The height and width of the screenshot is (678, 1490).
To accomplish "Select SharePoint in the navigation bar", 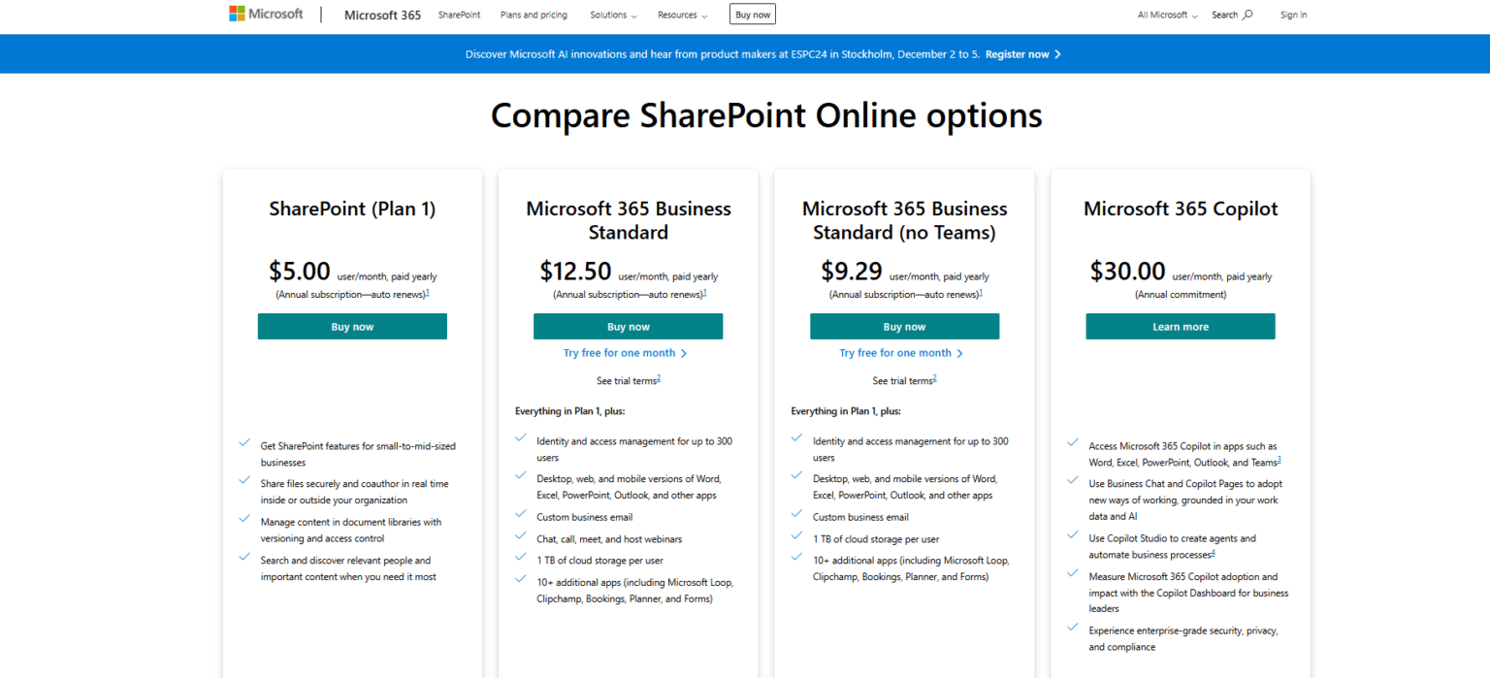I will click(x=459, y=15).
